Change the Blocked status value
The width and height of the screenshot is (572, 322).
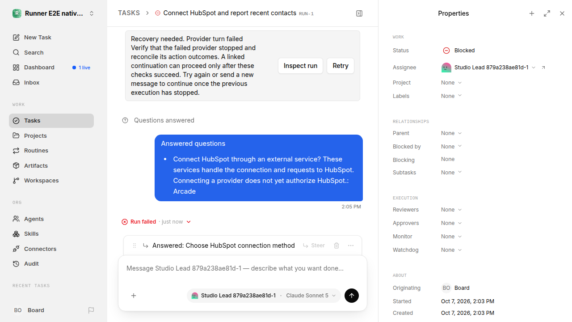459,51
